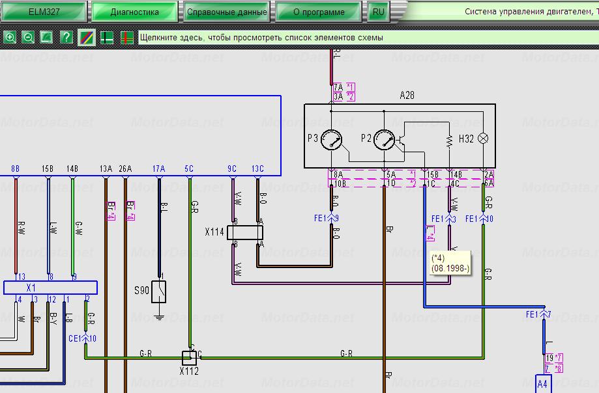Click the fit-to-window icon
599x393 pixels.
46,38
